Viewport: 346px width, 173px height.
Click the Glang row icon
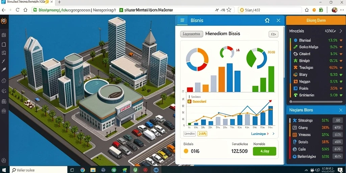(294, 127)
